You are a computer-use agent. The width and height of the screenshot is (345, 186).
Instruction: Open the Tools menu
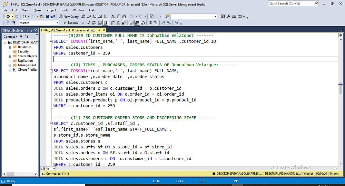[65, 10]
